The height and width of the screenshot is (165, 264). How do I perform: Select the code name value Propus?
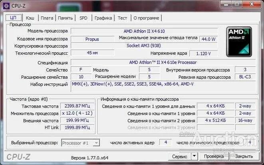point(92,39)
